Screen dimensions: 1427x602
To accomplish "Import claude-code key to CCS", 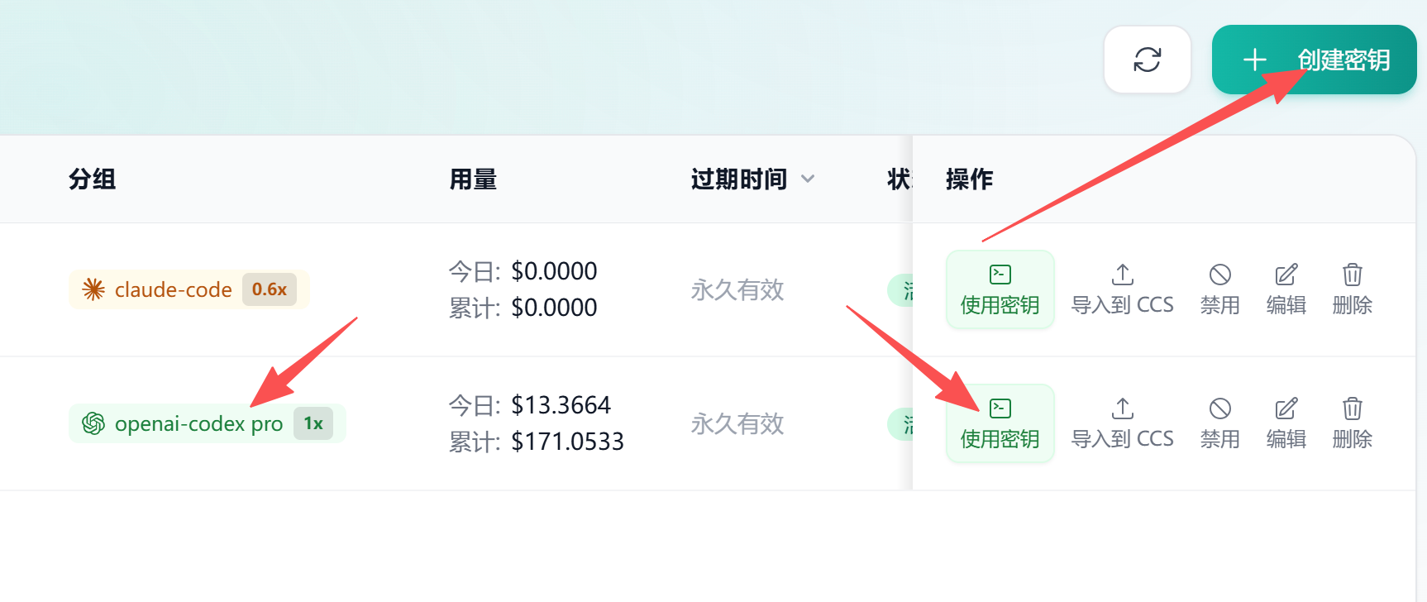I will (x=1123, y=289).
